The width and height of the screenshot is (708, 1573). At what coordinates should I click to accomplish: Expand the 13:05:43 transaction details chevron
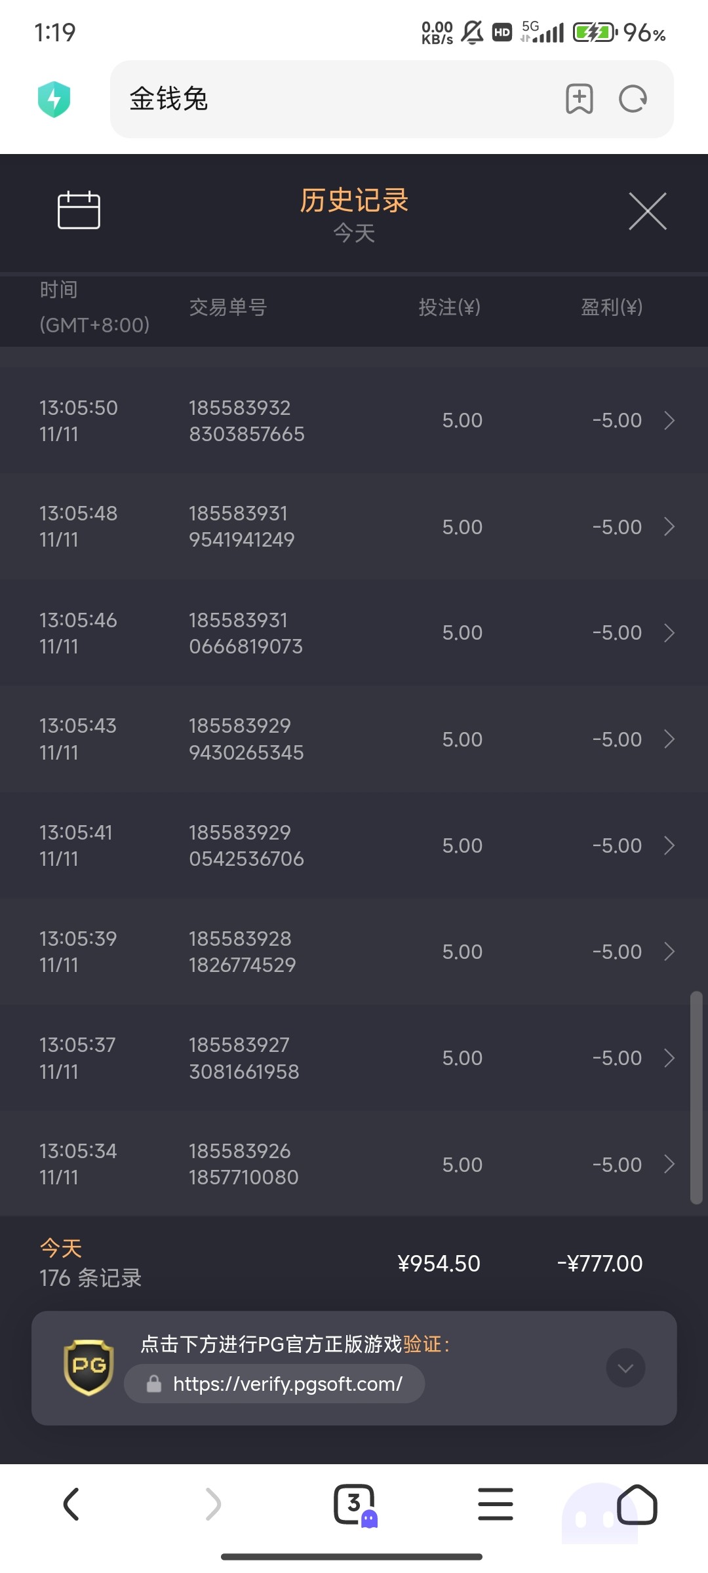pyautogui.click(x=669, y=739)
